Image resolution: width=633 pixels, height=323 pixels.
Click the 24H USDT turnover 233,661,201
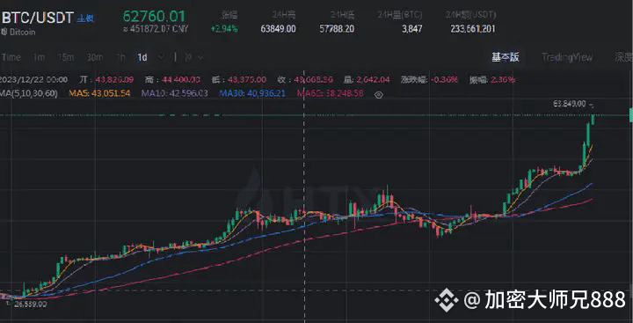(x=473, y=29)
